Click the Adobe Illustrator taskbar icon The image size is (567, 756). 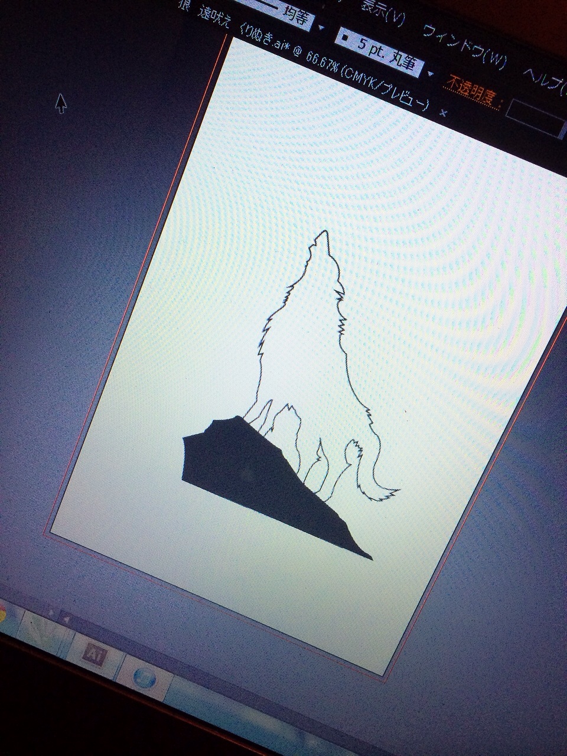(x=94, y=654)
